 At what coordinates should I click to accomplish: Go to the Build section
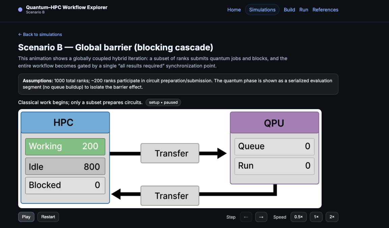tap(289, 10)
